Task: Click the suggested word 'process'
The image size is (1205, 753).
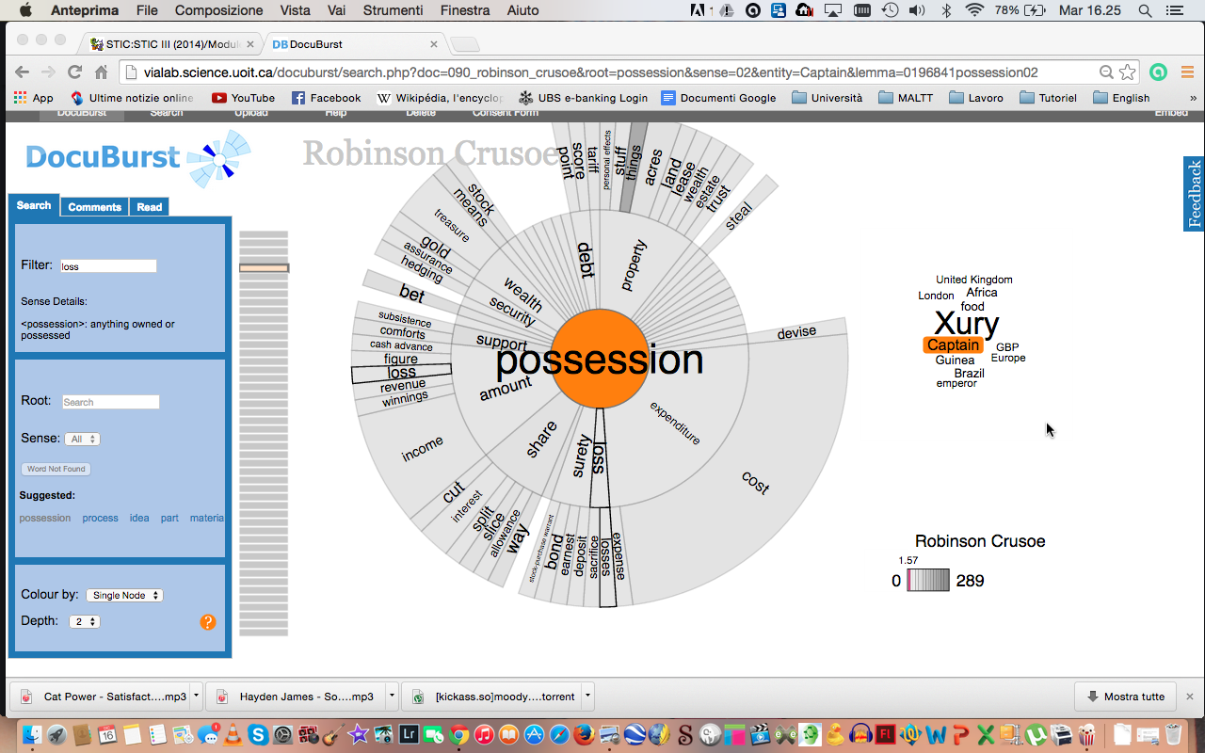Action: tap(100, 518)
